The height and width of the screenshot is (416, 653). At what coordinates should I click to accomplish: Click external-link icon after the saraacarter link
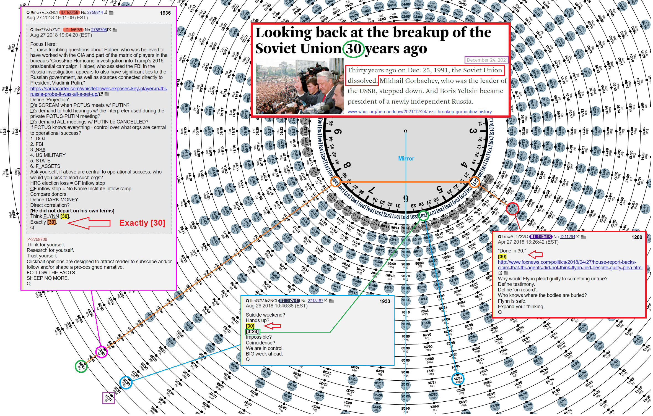[x=101, y=94]
